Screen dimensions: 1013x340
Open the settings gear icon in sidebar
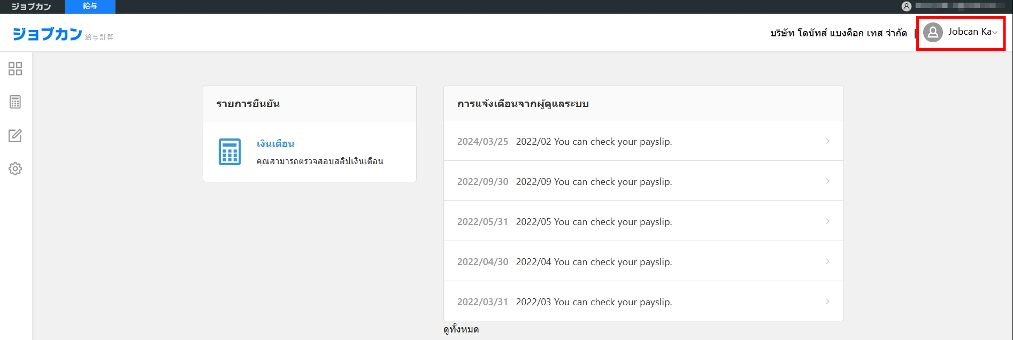15,168
